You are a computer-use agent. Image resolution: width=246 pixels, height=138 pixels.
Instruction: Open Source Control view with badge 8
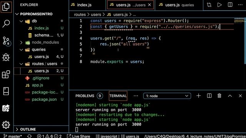tap(7, 41)
